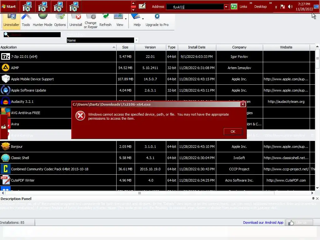Viewport: 320px width, 240px height.
Task: Select the Audacity 3.2.1 icon
Action: (x=6, y=102)
